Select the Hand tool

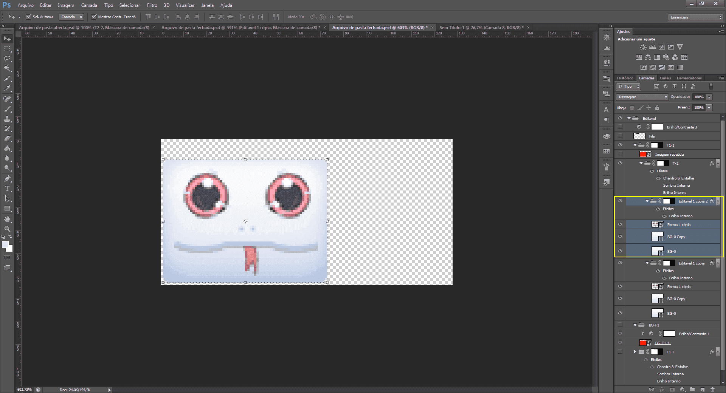pyautogui.click(x=7, y=219)
